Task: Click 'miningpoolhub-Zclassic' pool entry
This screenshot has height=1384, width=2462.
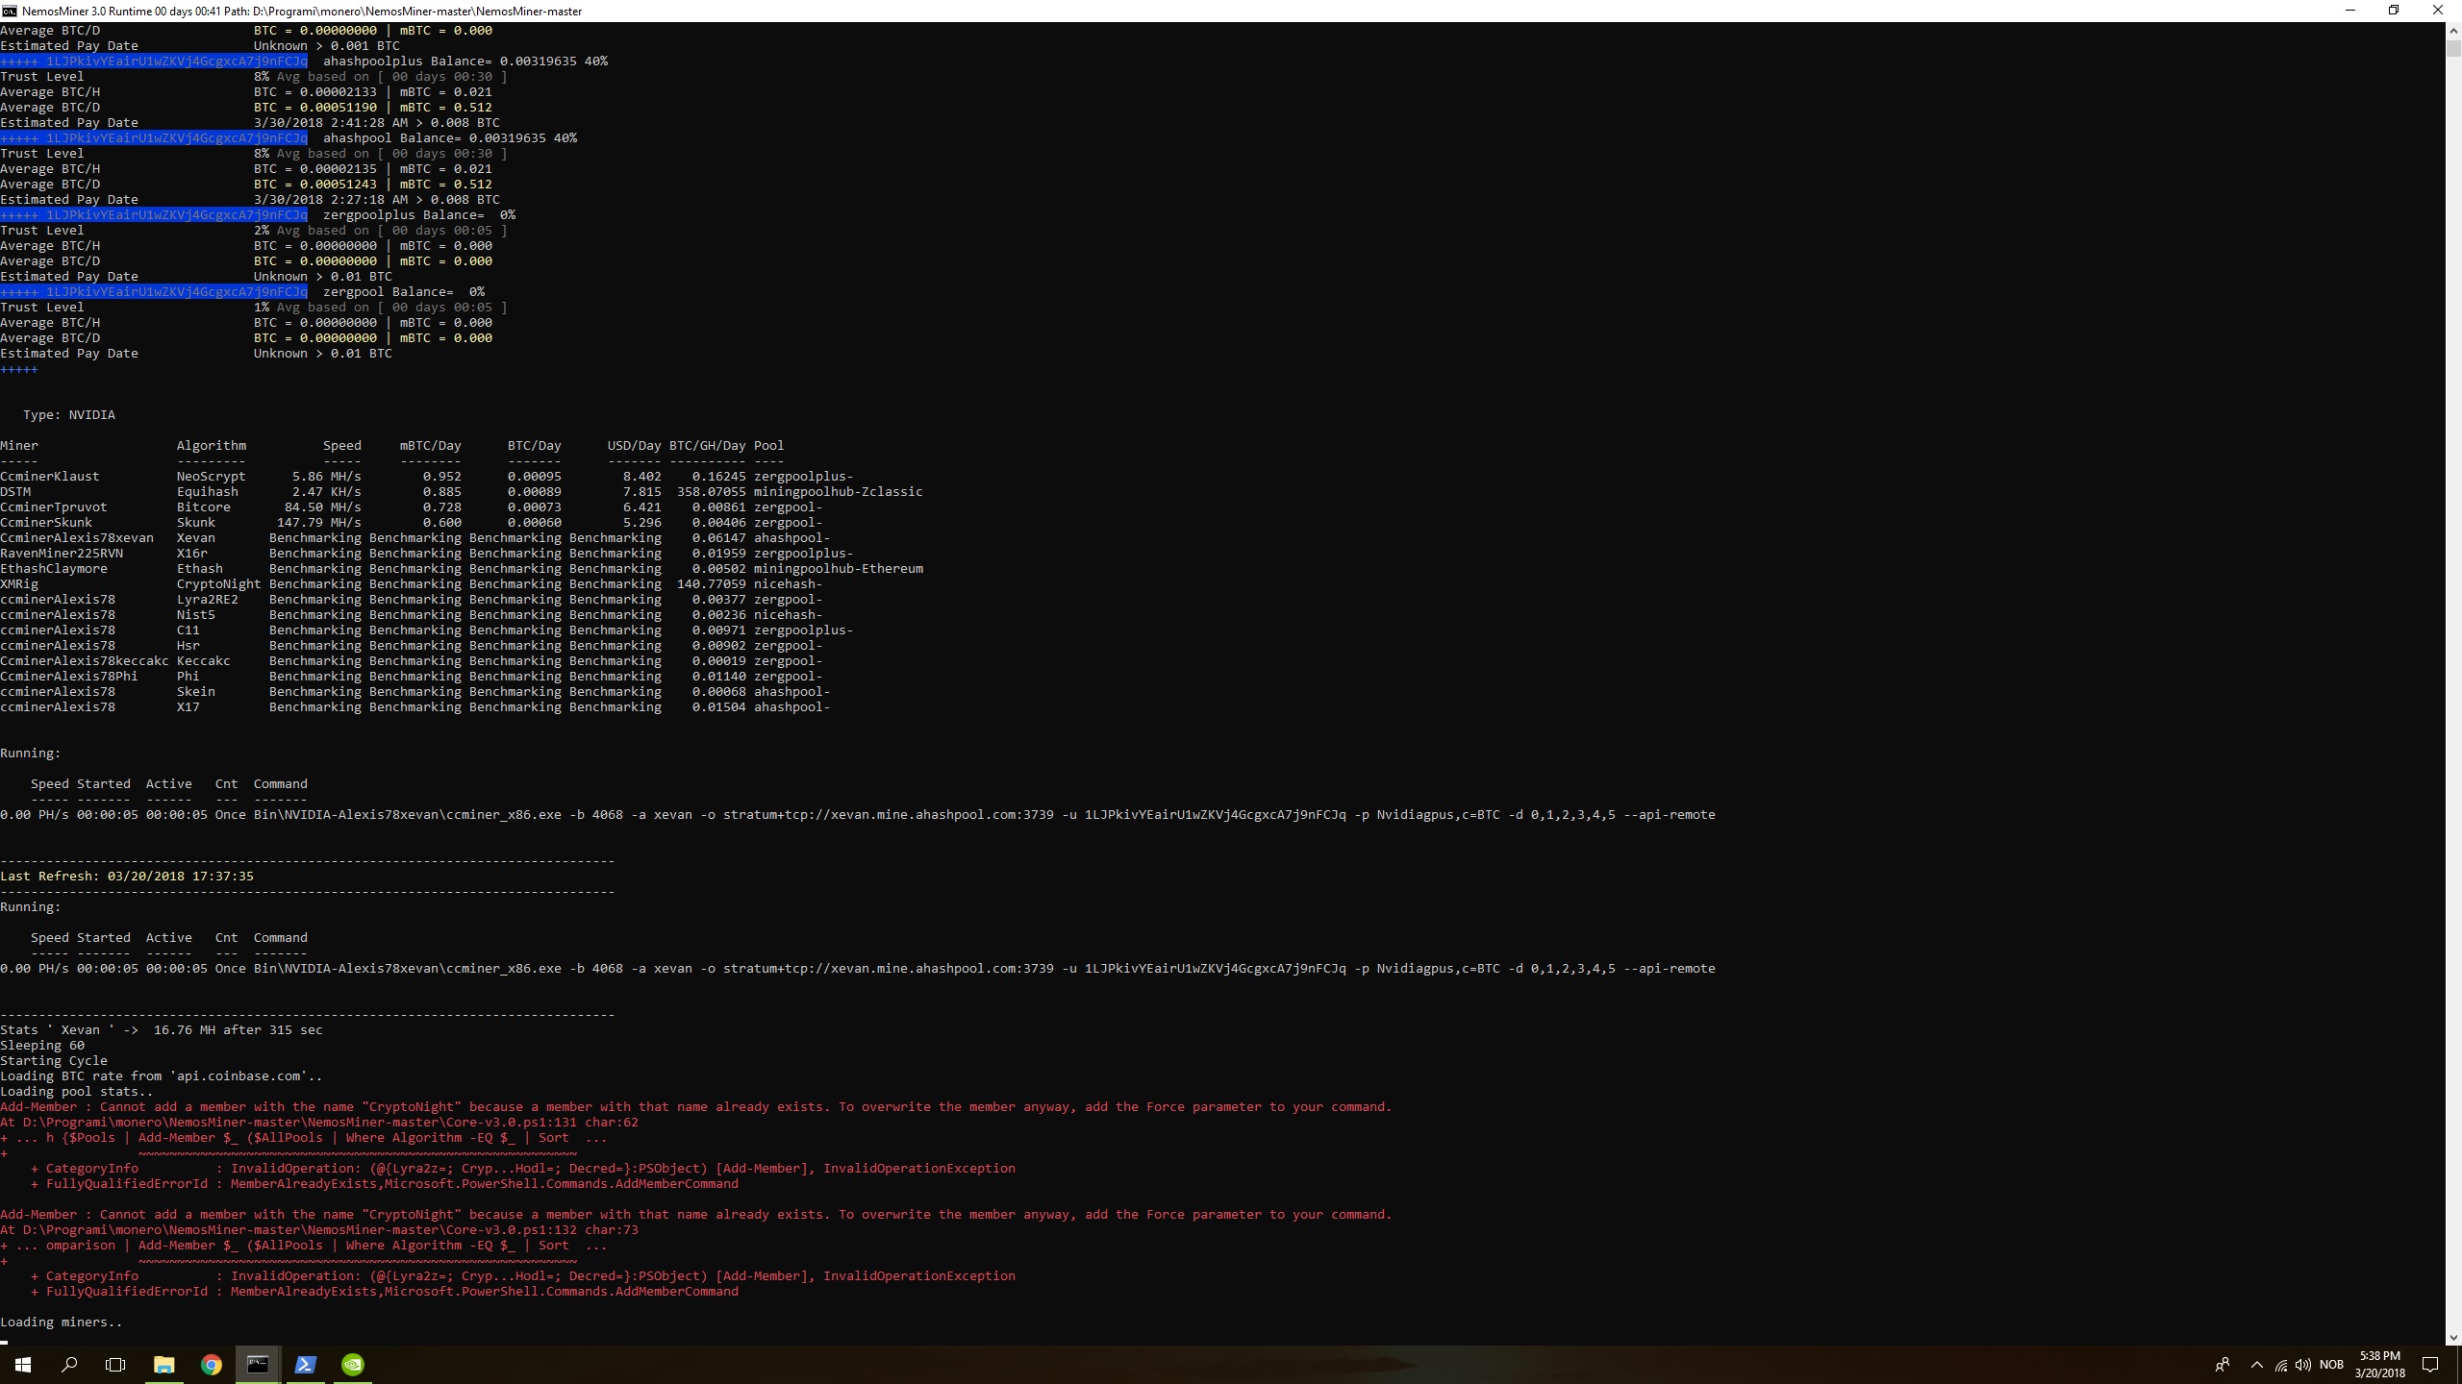Action: pos(839,491)
